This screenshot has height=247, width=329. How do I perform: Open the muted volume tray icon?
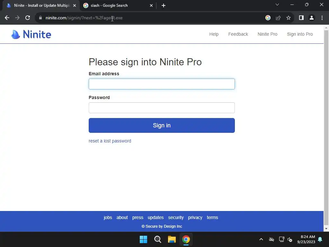pyautogui.click(x=290, y=239)
